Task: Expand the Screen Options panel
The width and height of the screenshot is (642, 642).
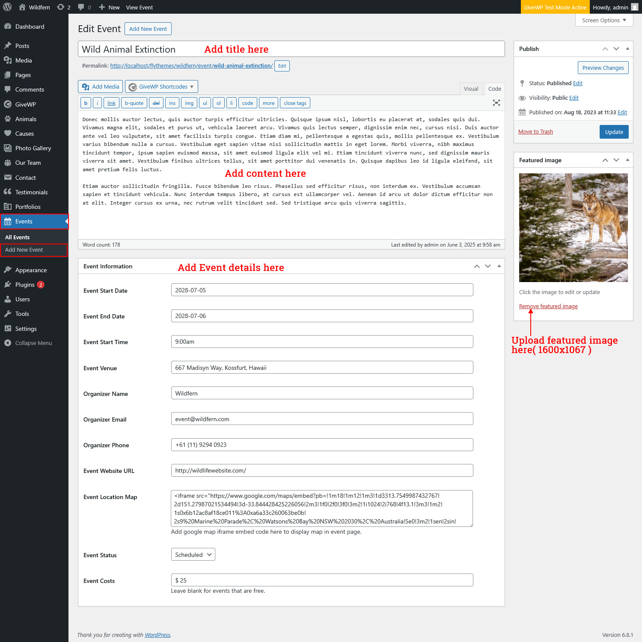Action: click(604, 20)
